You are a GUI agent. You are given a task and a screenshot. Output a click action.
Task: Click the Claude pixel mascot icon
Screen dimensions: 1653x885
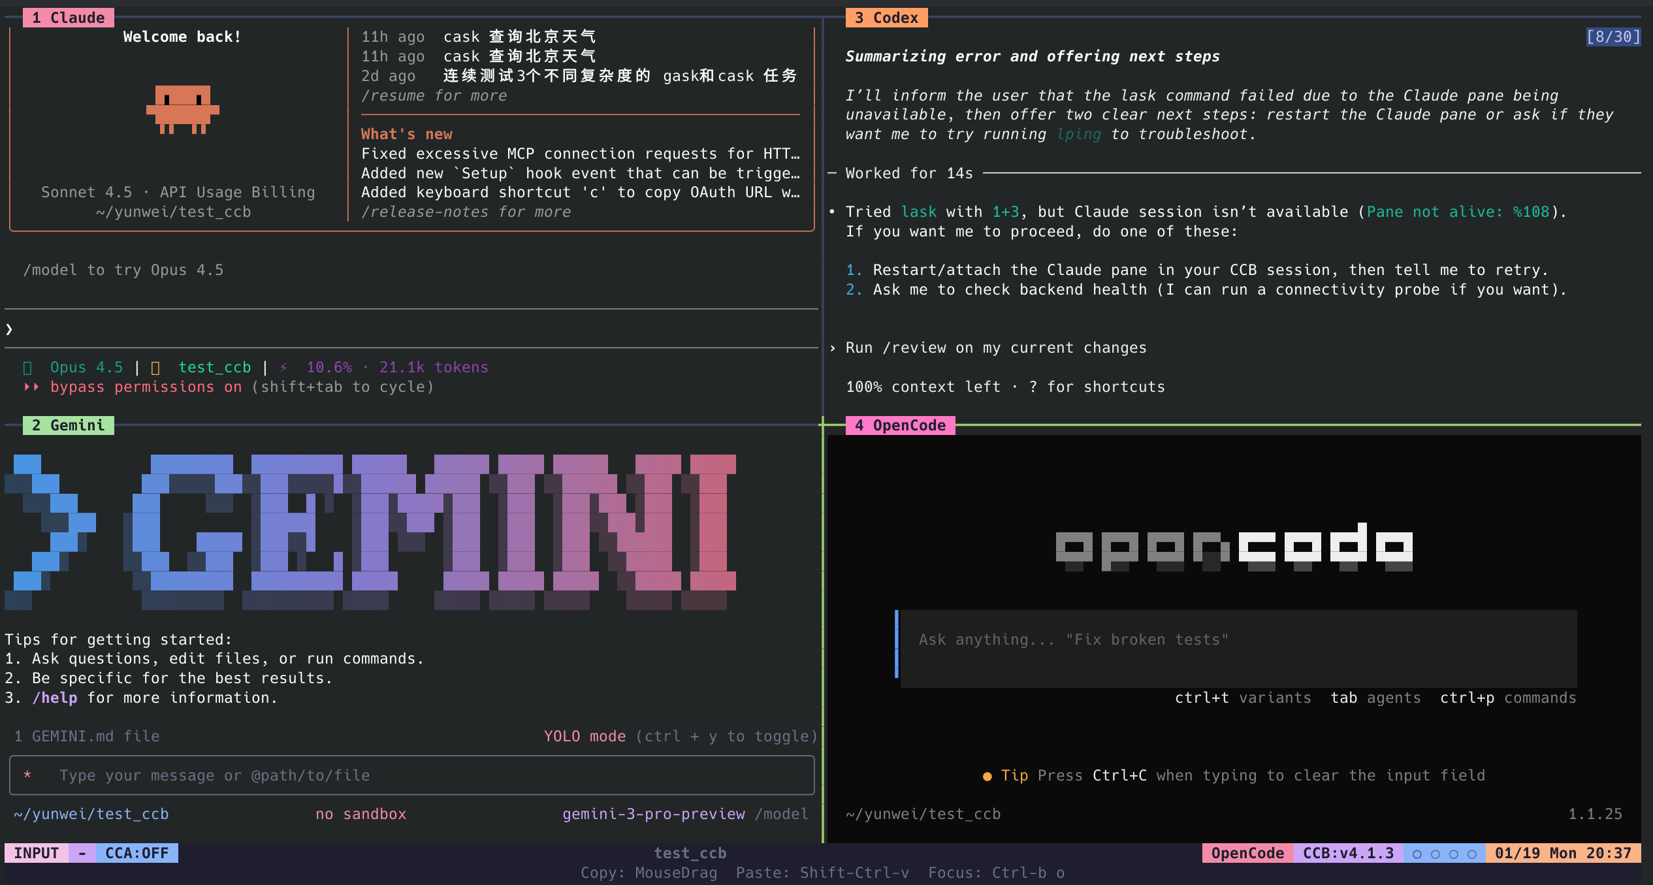pos(183,109)
